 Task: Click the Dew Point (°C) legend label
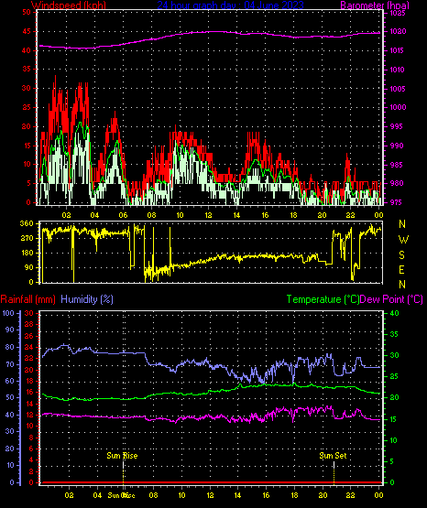click(x=391, y=299)
